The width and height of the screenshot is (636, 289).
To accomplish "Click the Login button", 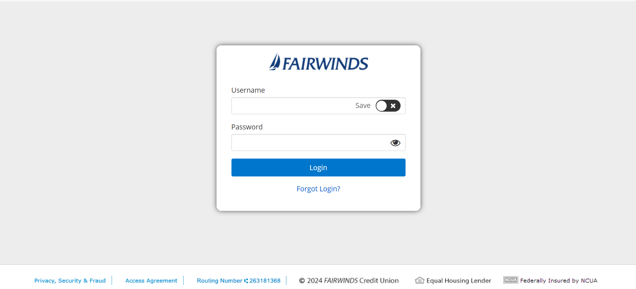I will point(318,168).
